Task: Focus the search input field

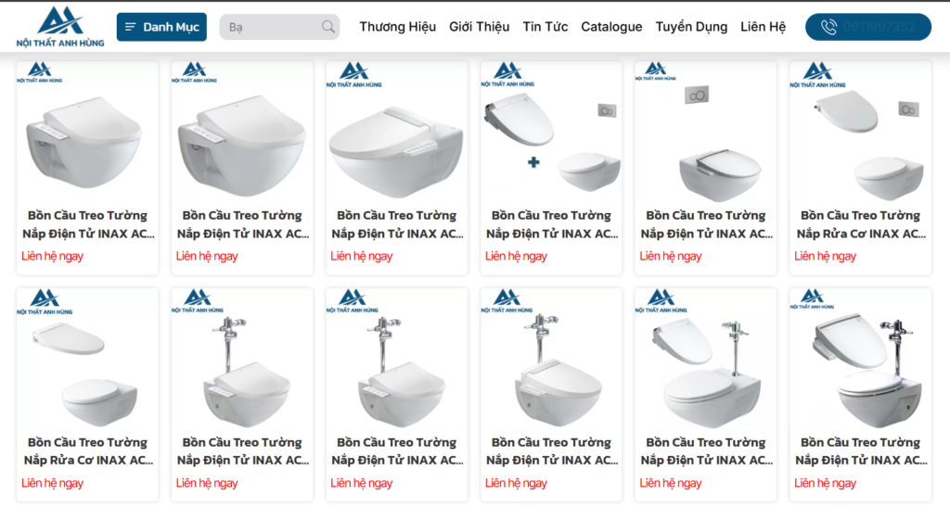Action: [279, 27]
